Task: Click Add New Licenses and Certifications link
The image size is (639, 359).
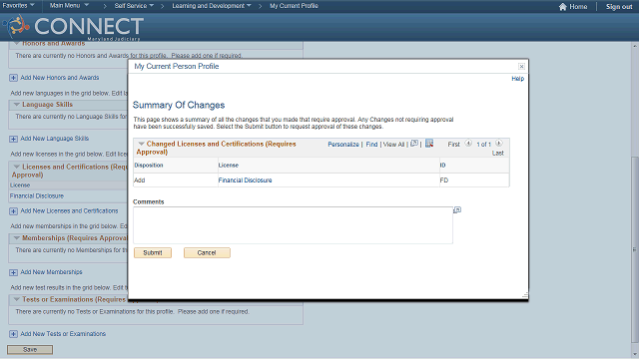Action: click(x=69, y=210)
